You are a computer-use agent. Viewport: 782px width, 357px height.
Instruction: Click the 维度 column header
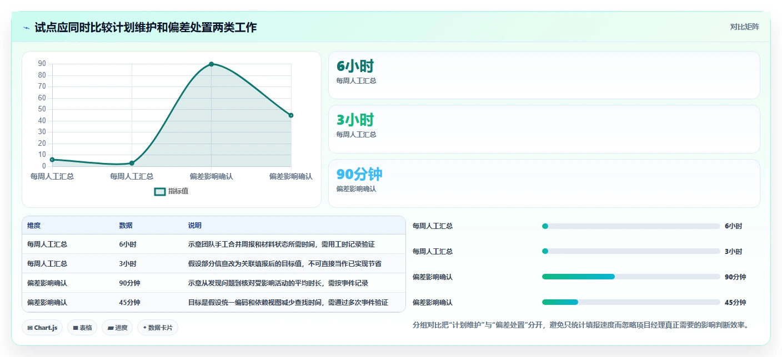[x=34, y=226]
